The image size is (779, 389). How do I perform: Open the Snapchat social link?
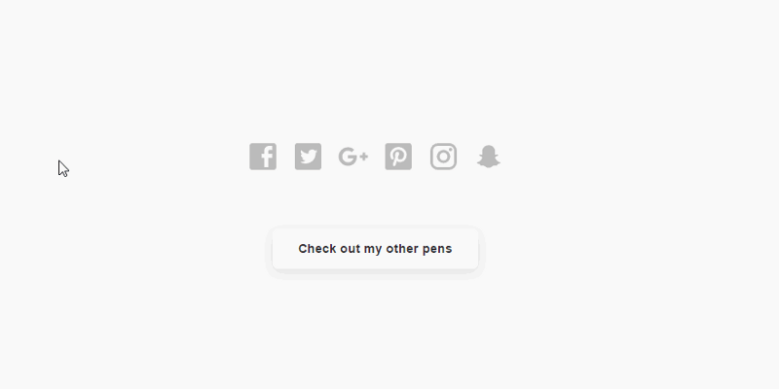[489, 157]
